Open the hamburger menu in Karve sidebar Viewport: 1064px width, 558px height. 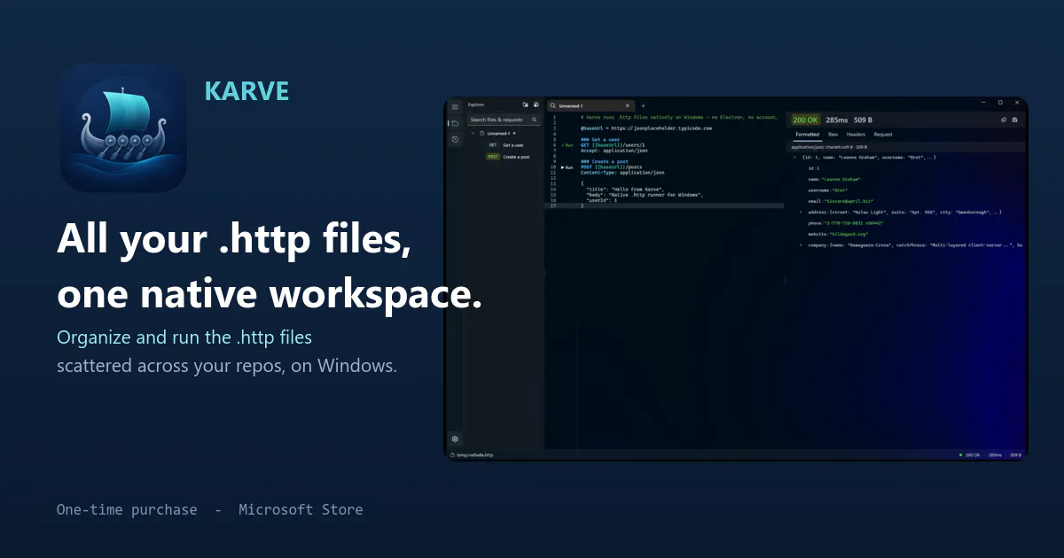455,106
